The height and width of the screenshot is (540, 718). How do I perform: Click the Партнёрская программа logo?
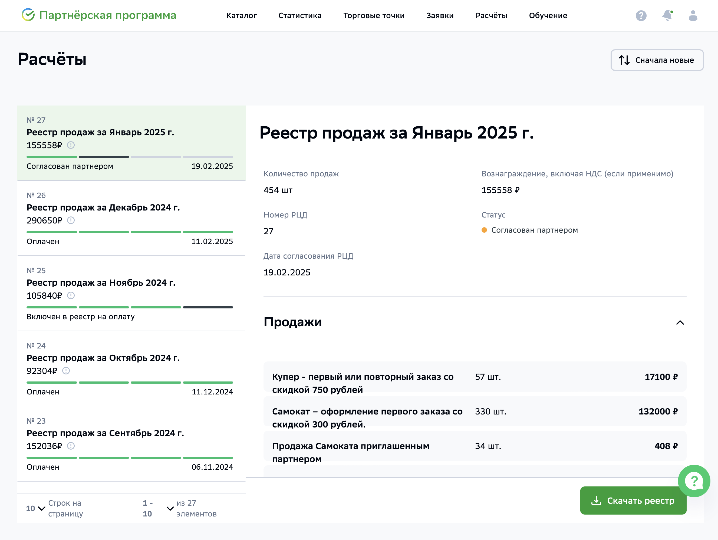[99, 15]
